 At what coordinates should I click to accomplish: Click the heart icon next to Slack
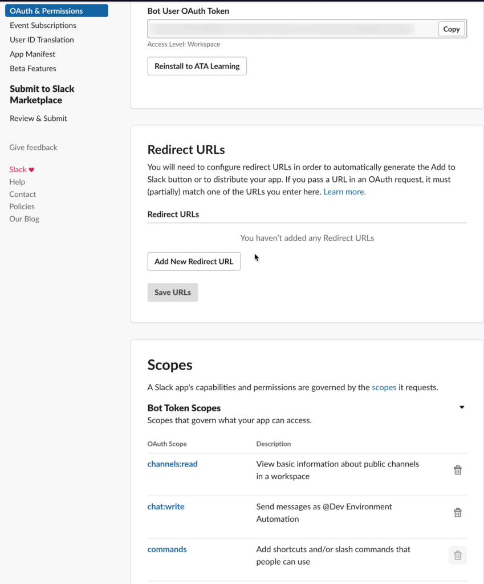pyautogui.click(x=32, y=169)
